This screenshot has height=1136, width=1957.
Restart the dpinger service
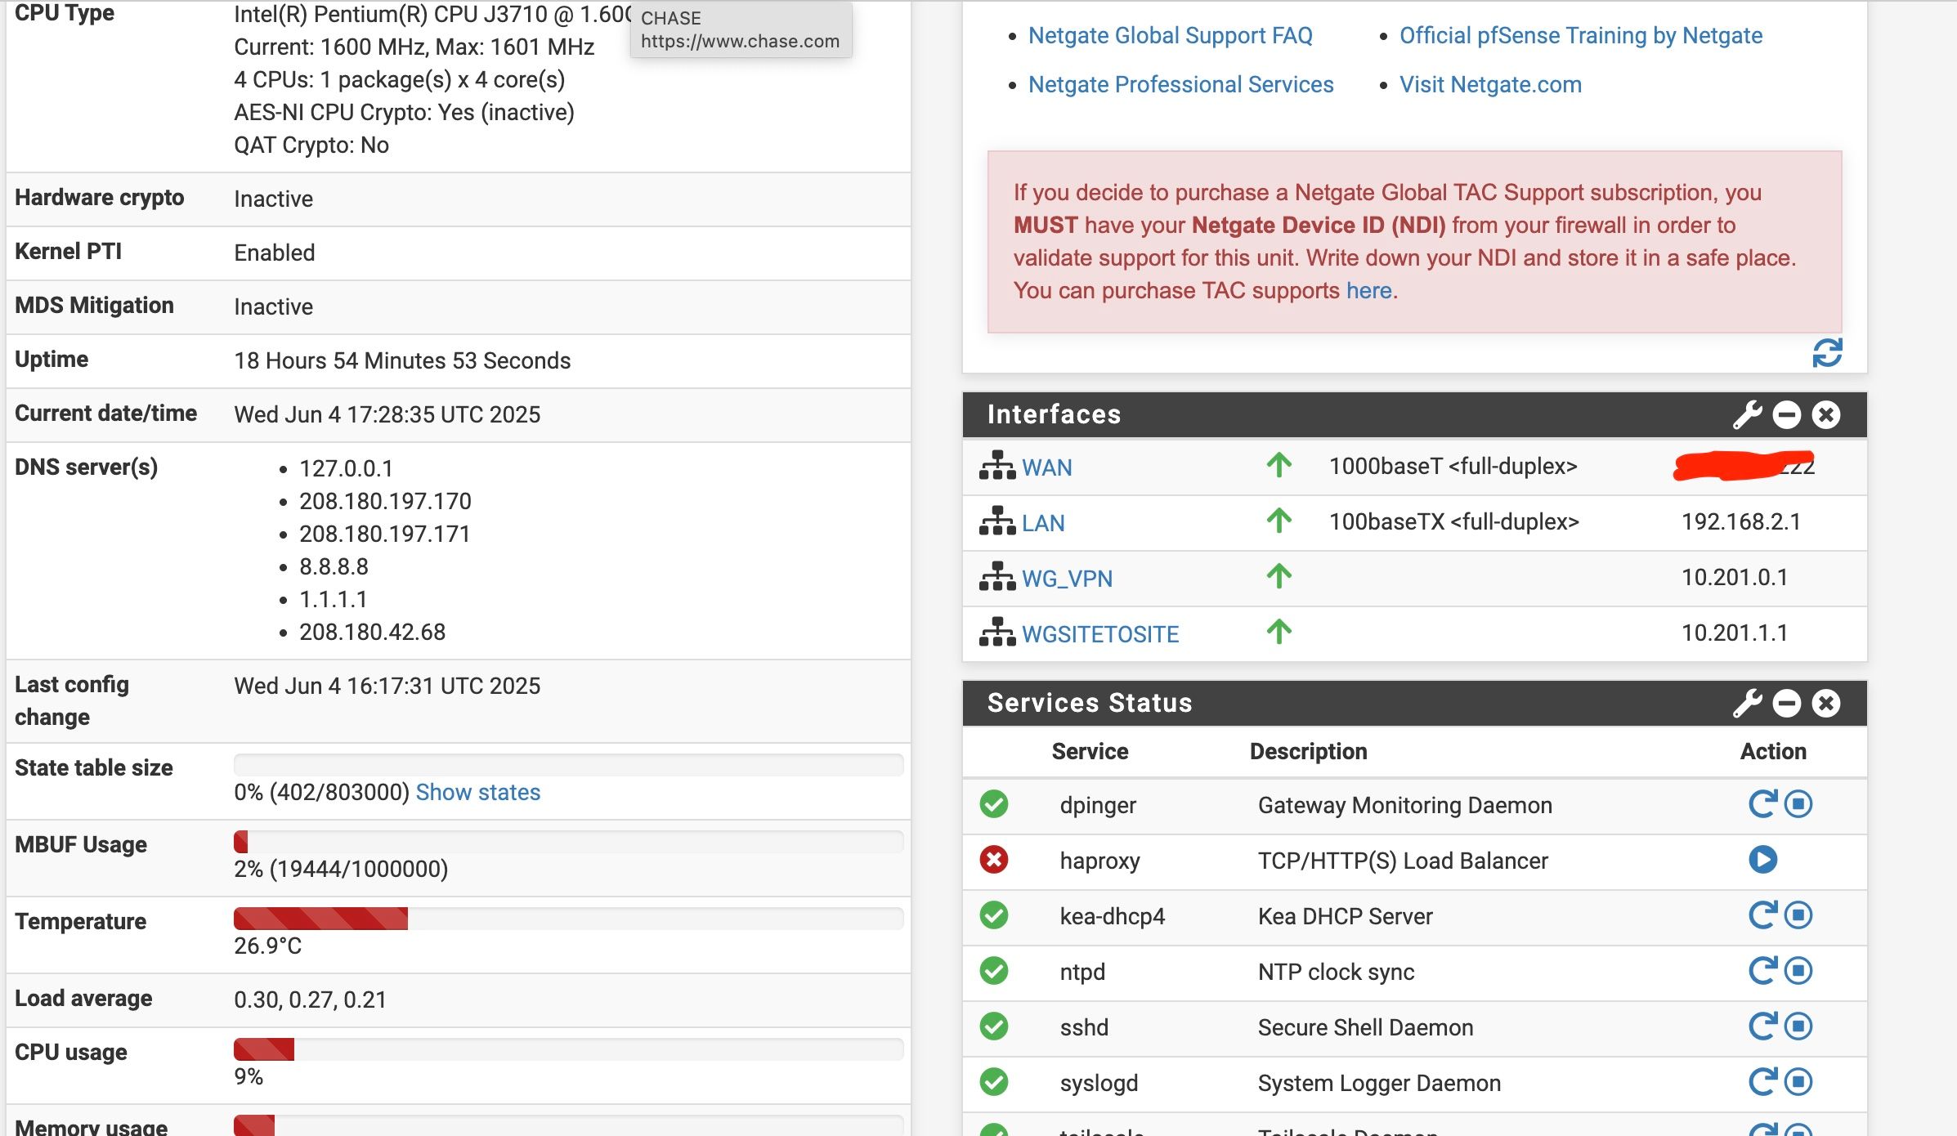[1762, 804]
